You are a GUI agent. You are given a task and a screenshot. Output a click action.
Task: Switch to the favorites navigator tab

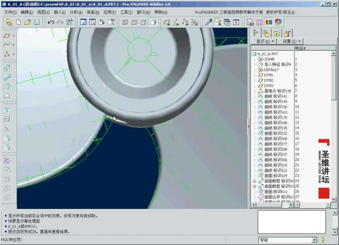pos(276,33)
